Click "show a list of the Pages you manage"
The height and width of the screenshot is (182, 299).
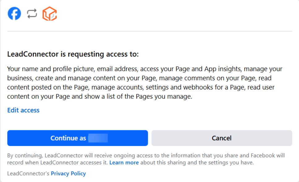pos(141,97)
